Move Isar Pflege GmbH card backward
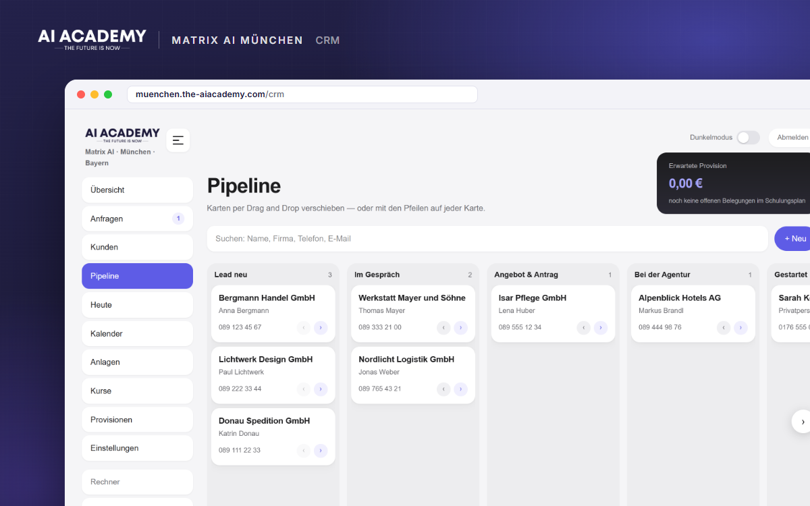Image resolution: width=810 pixels, height=506 pixels. point(584,328)
